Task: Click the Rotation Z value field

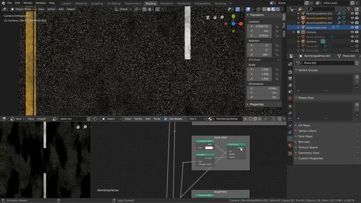Action: (259, 55)
